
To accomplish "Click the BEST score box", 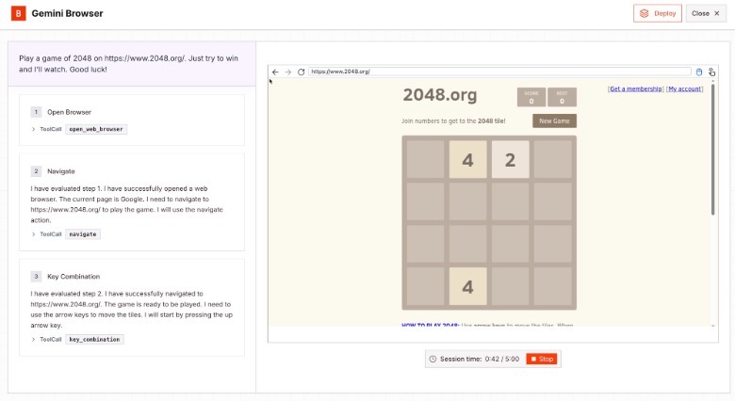I will coord(562,97).
